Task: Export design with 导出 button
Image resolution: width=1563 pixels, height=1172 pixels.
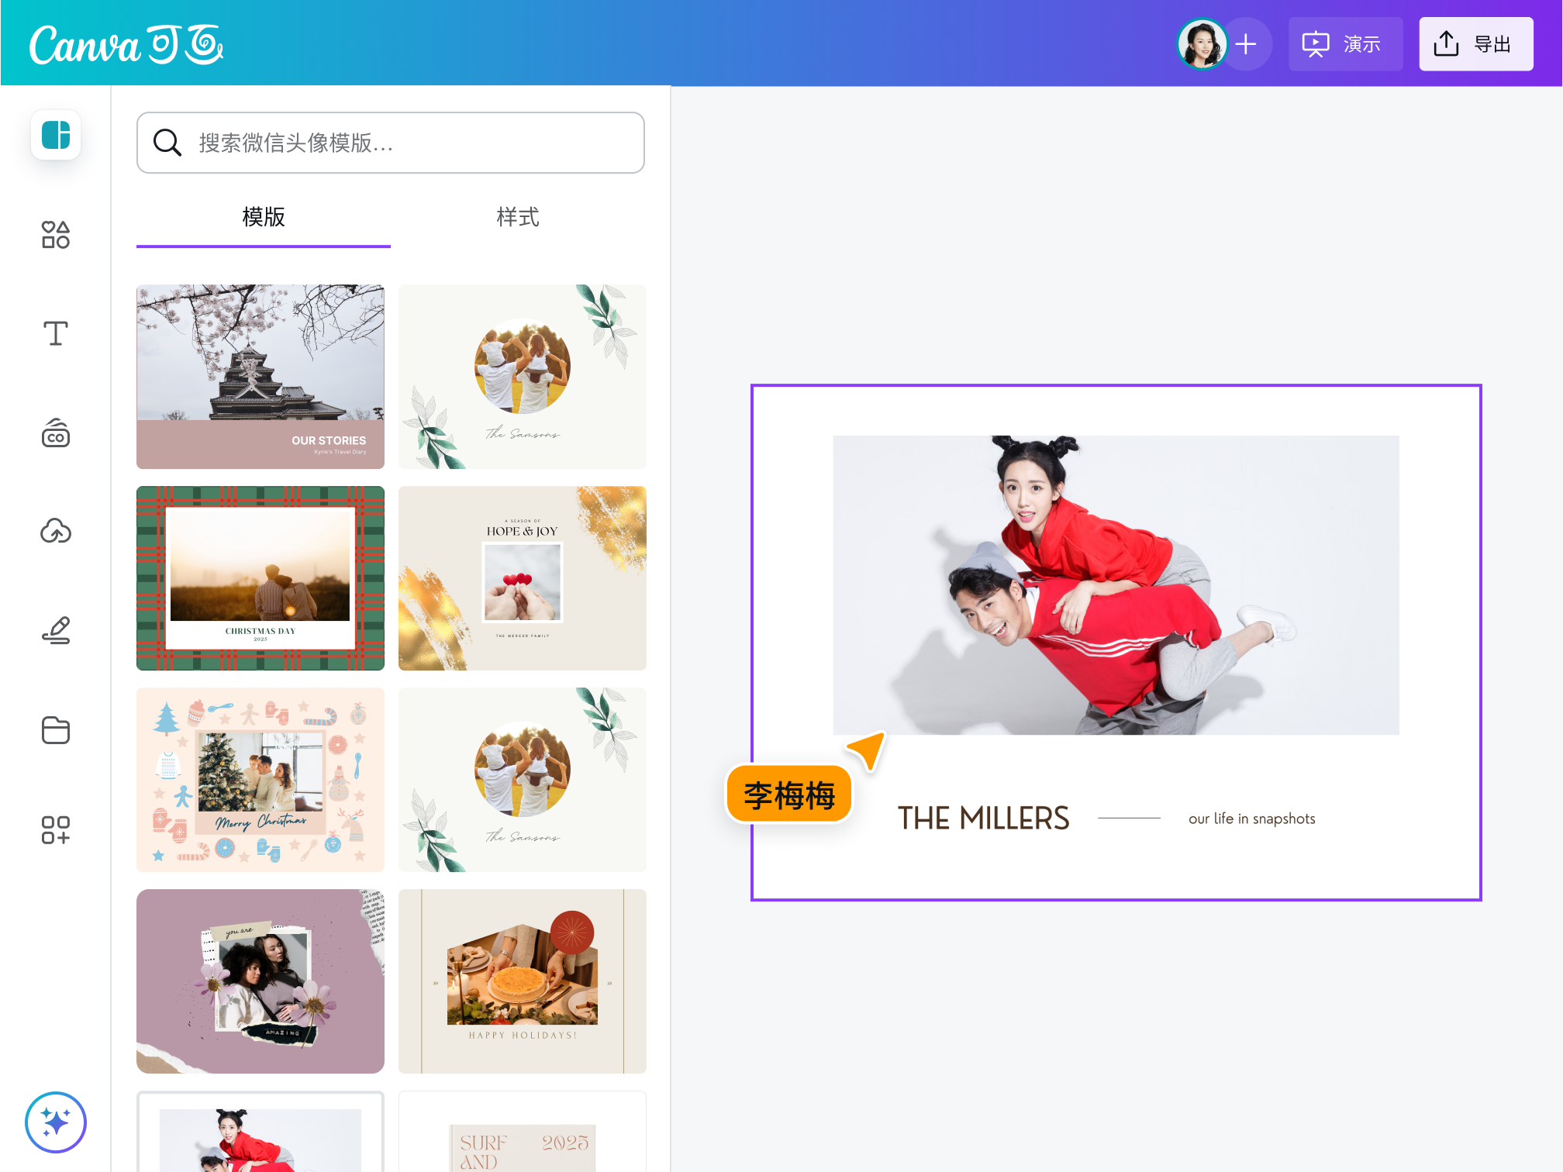Action: click(1475, 44)
